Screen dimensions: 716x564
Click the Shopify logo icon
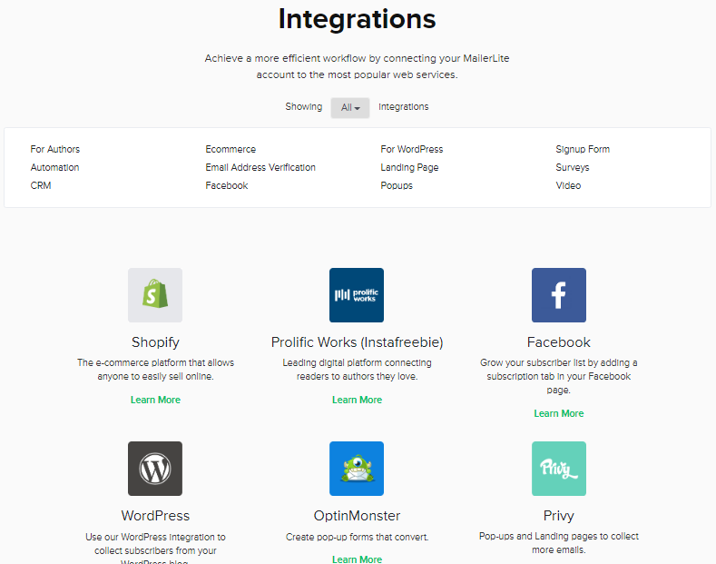155,295
